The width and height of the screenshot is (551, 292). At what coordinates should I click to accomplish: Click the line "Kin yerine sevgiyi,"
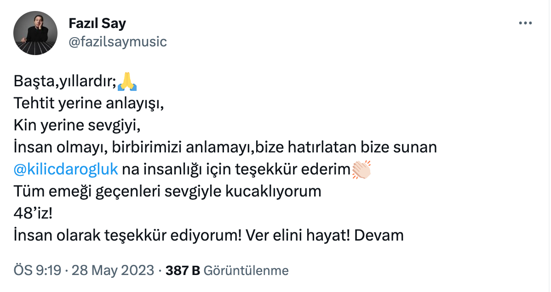pos(76,125)
